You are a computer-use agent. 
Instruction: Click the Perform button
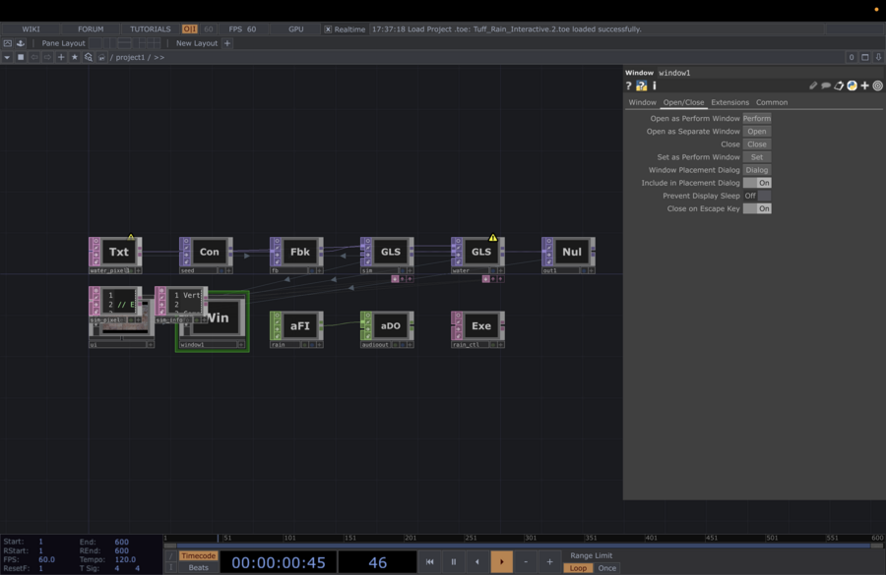757,119
